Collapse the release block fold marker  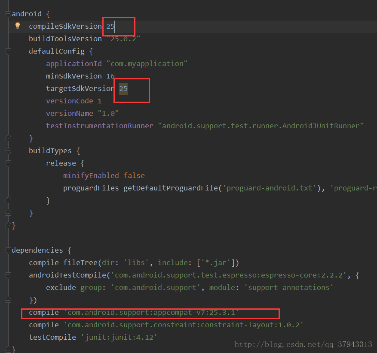(8, 163)
